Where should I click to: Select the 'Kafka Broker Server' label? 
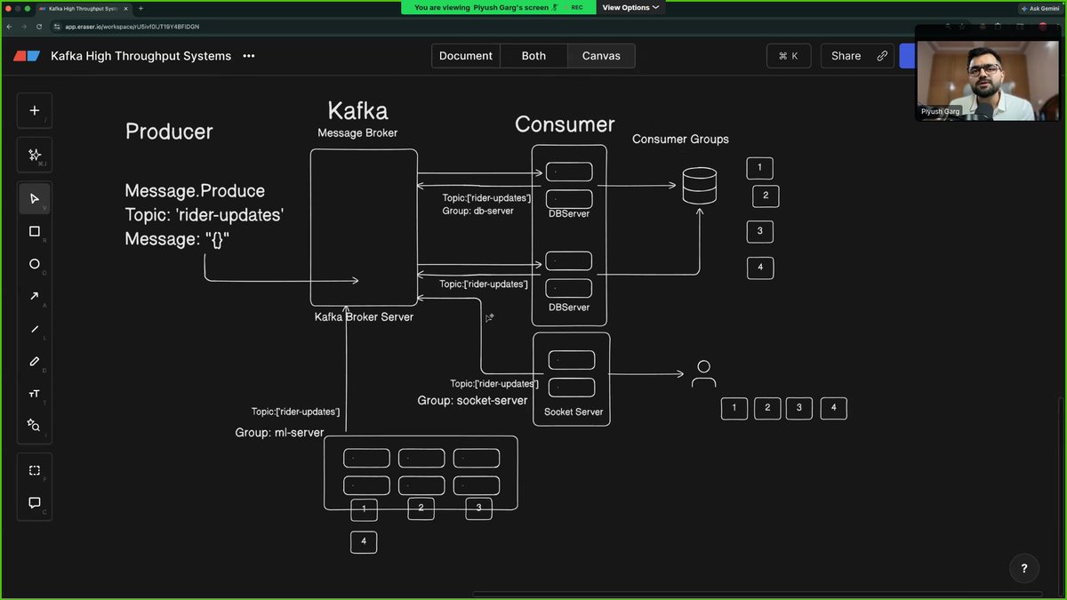(364, 317)
